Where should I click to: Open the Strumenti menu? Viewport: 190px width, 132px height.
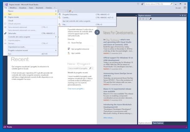39,8
